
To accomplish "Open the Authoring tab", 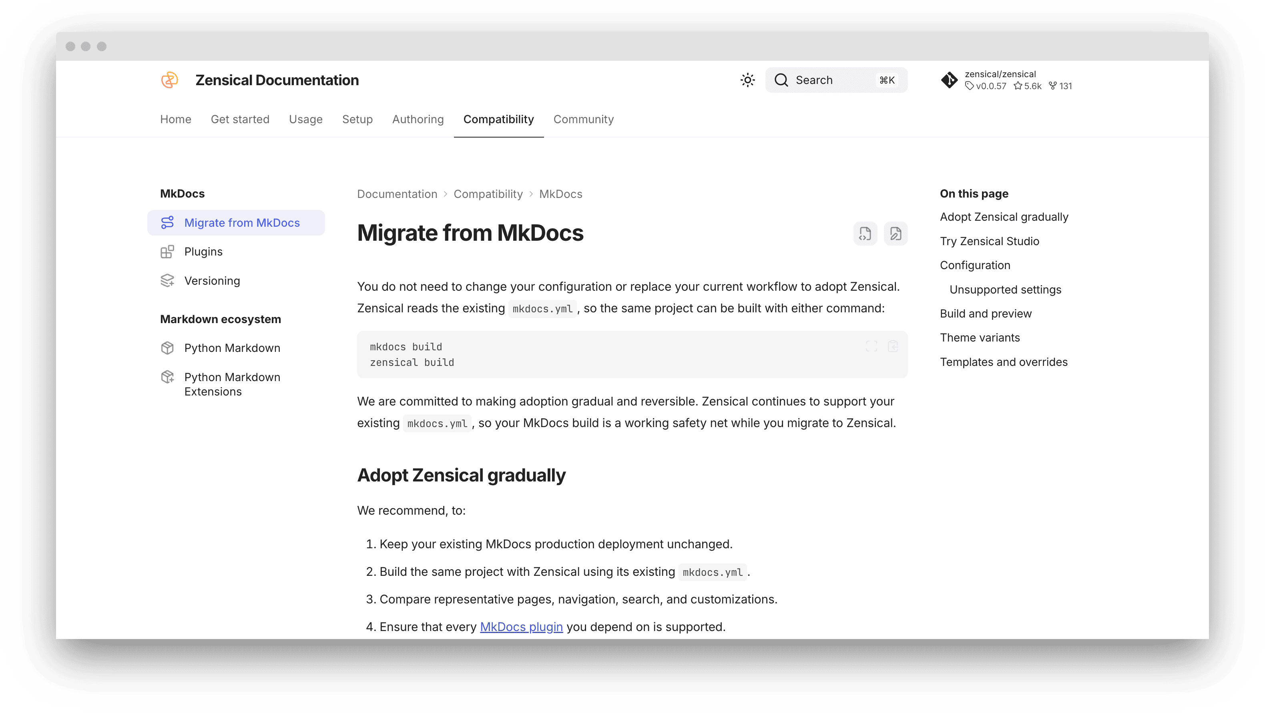I will tap(418, 119).
